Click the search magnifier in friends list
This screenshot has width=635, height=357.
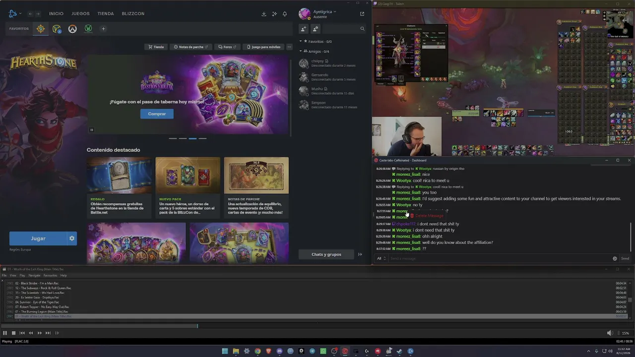(x=362, y=29)
